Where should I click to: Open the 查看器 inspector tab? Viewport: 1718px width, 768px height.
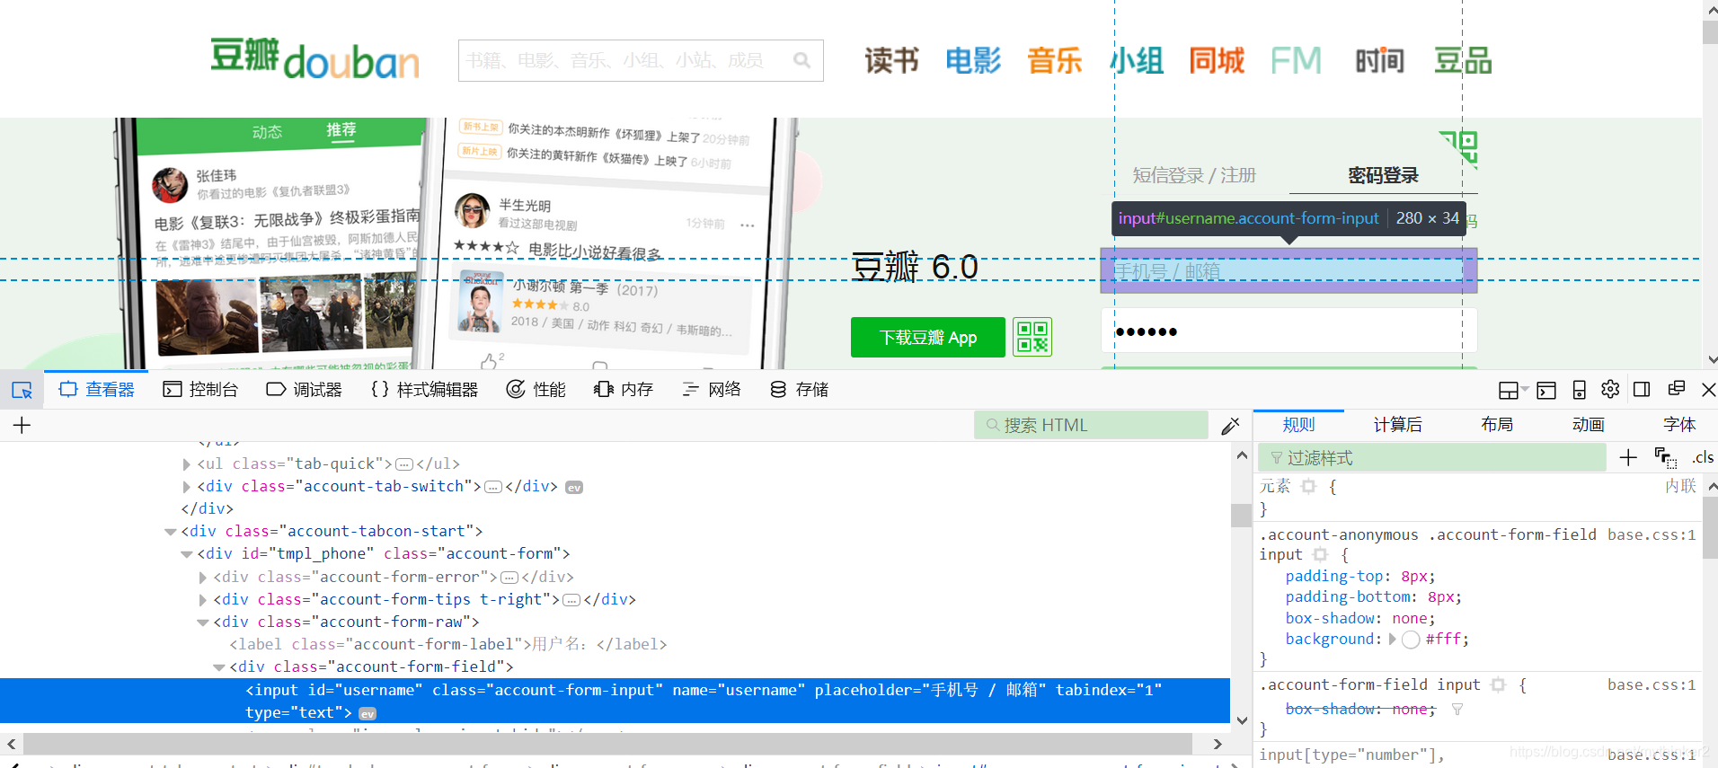pyautogui.click(x=96, y=390)
